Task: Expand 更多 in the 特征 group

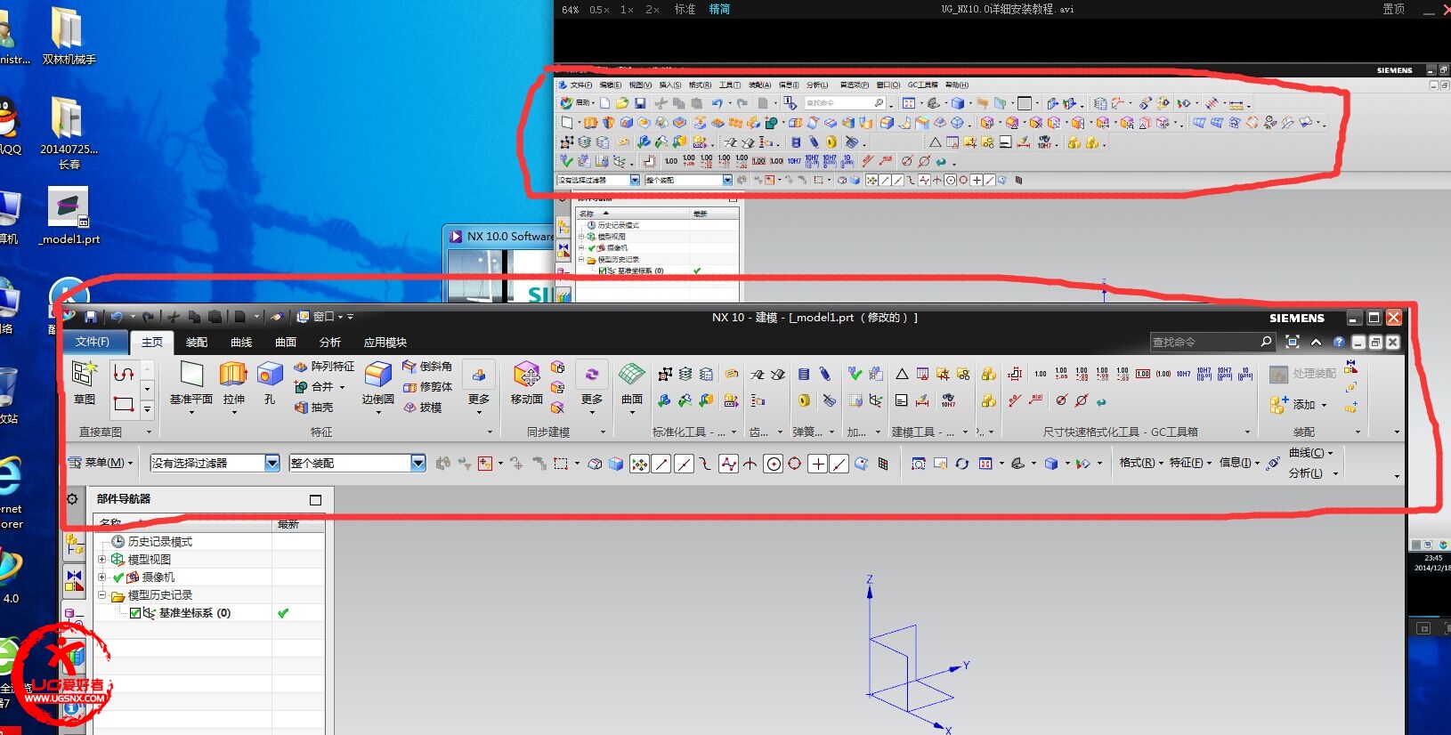Action: coord(479,386)
